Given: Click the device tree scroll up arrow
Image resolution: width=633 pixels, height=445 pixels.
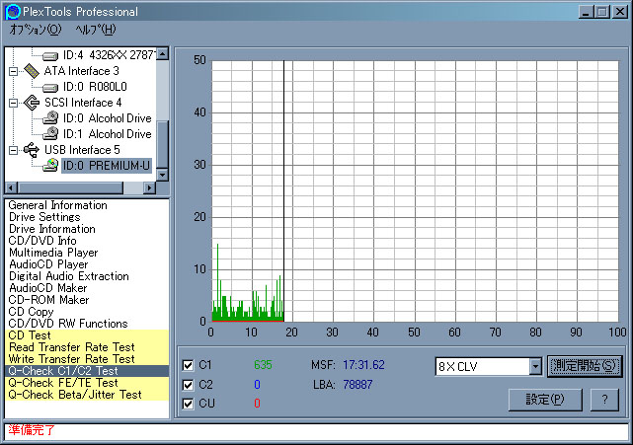Looking at the screenshot, I should coord(162,53).
